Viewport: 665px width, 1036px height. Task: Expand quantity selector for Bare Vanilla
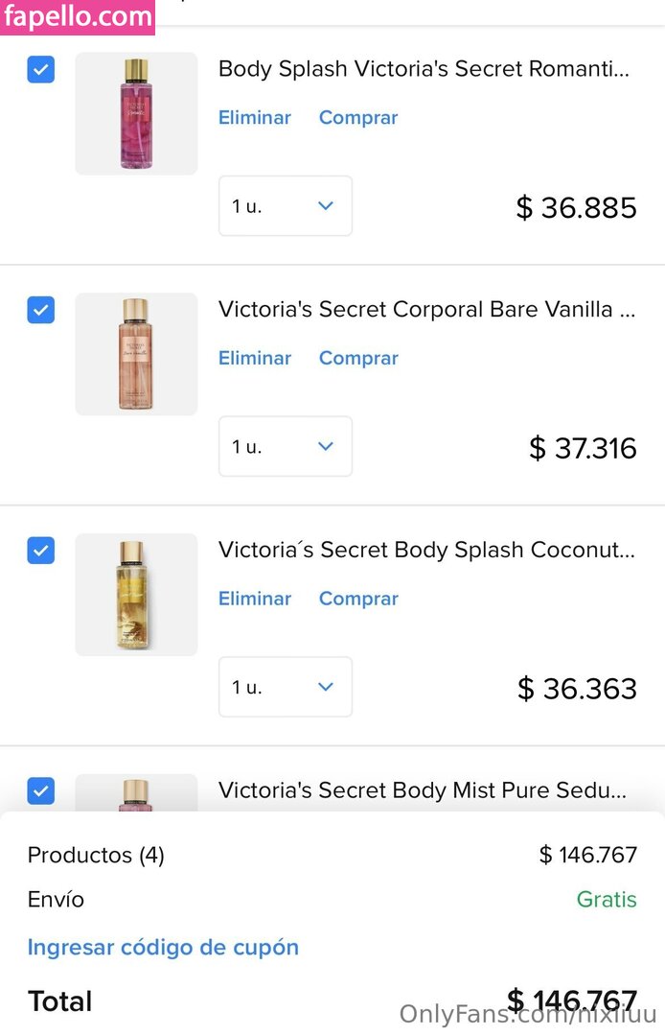click(285, 447)
